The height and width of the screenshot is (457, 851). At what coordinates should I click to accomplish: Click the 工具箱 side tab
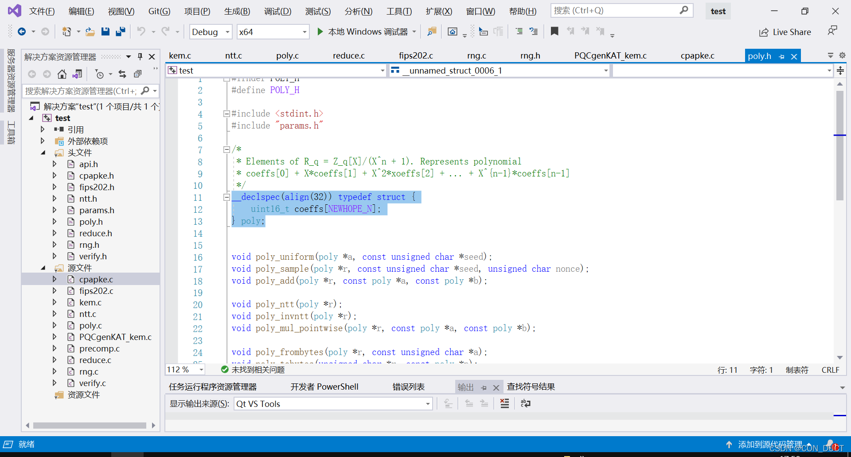(x=11, y=132)
